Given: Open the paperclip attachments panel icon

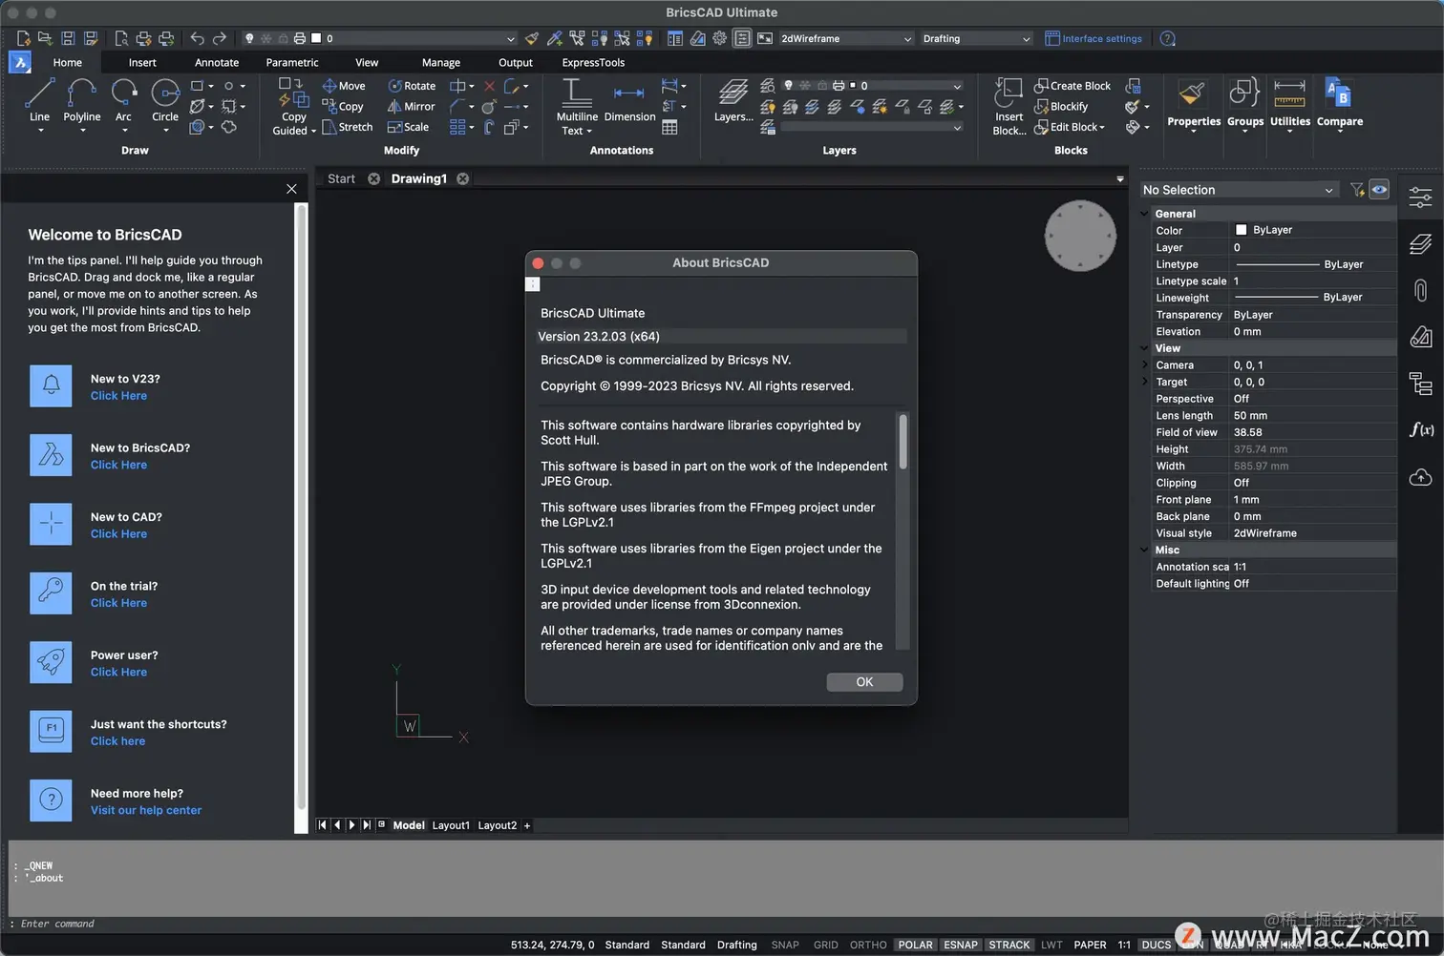Looking at the screenshot, I should 1420,290.
